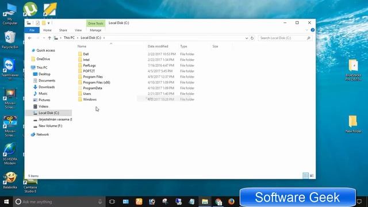Open the Action Center notification icon
This screenshot has width=368, height=207.
point(359,202)
